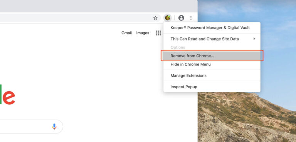Expand This Can Read and Change Site Data
The image size is (296, 142).
212,39
